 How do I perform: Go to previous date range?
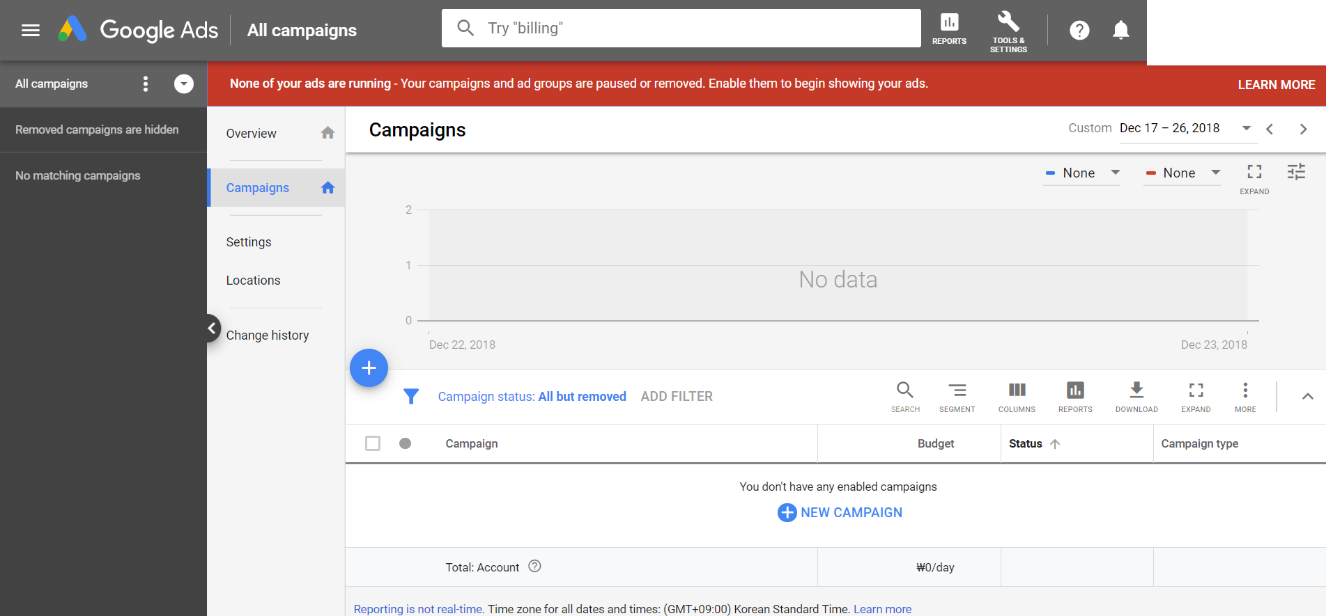pos(1270,129)
